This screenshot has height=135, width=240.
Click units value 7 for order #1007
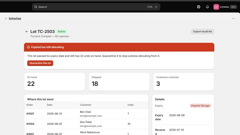pos(128,114)
